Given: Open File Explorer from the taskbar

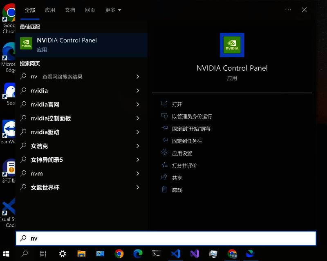Looking at the screenshot, I should 81,254.
